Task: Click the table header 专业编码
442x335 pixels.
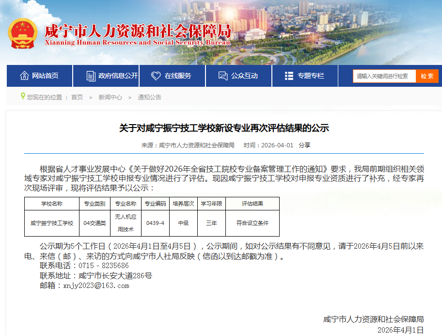Action: coord(155,204)
